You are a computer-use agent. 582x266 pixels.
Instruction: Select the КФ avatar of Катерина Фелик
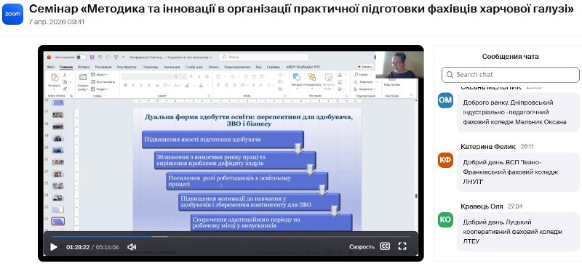445,160
